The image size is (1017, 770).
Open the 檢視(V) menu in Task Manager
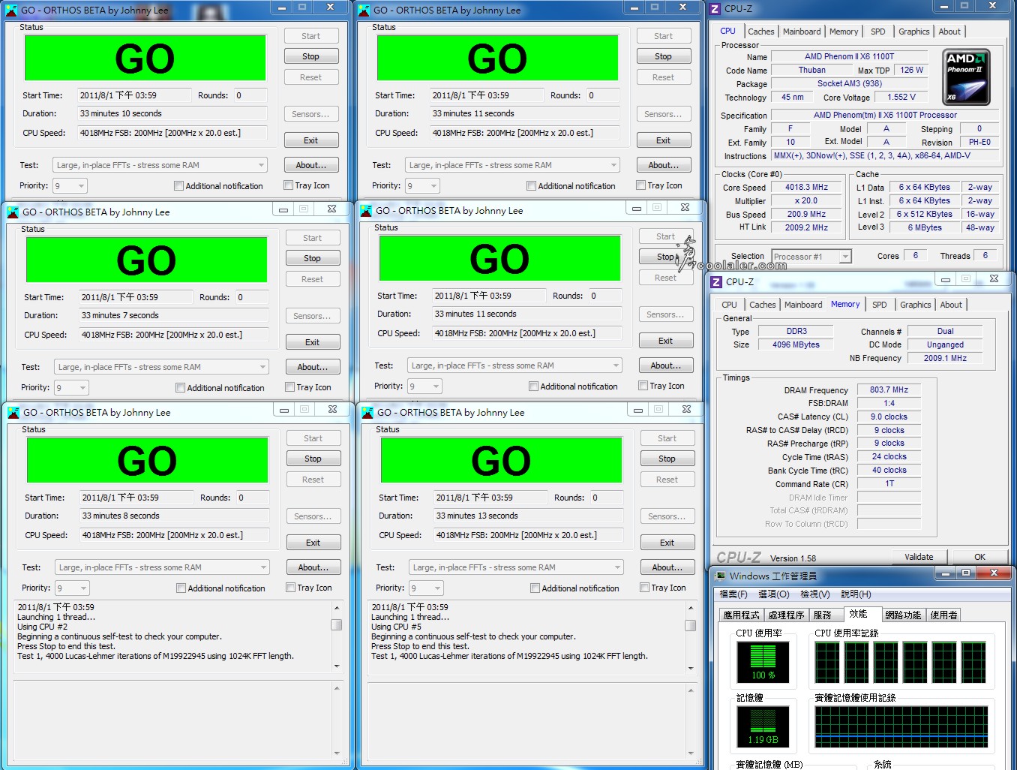[x=815, y=594]
